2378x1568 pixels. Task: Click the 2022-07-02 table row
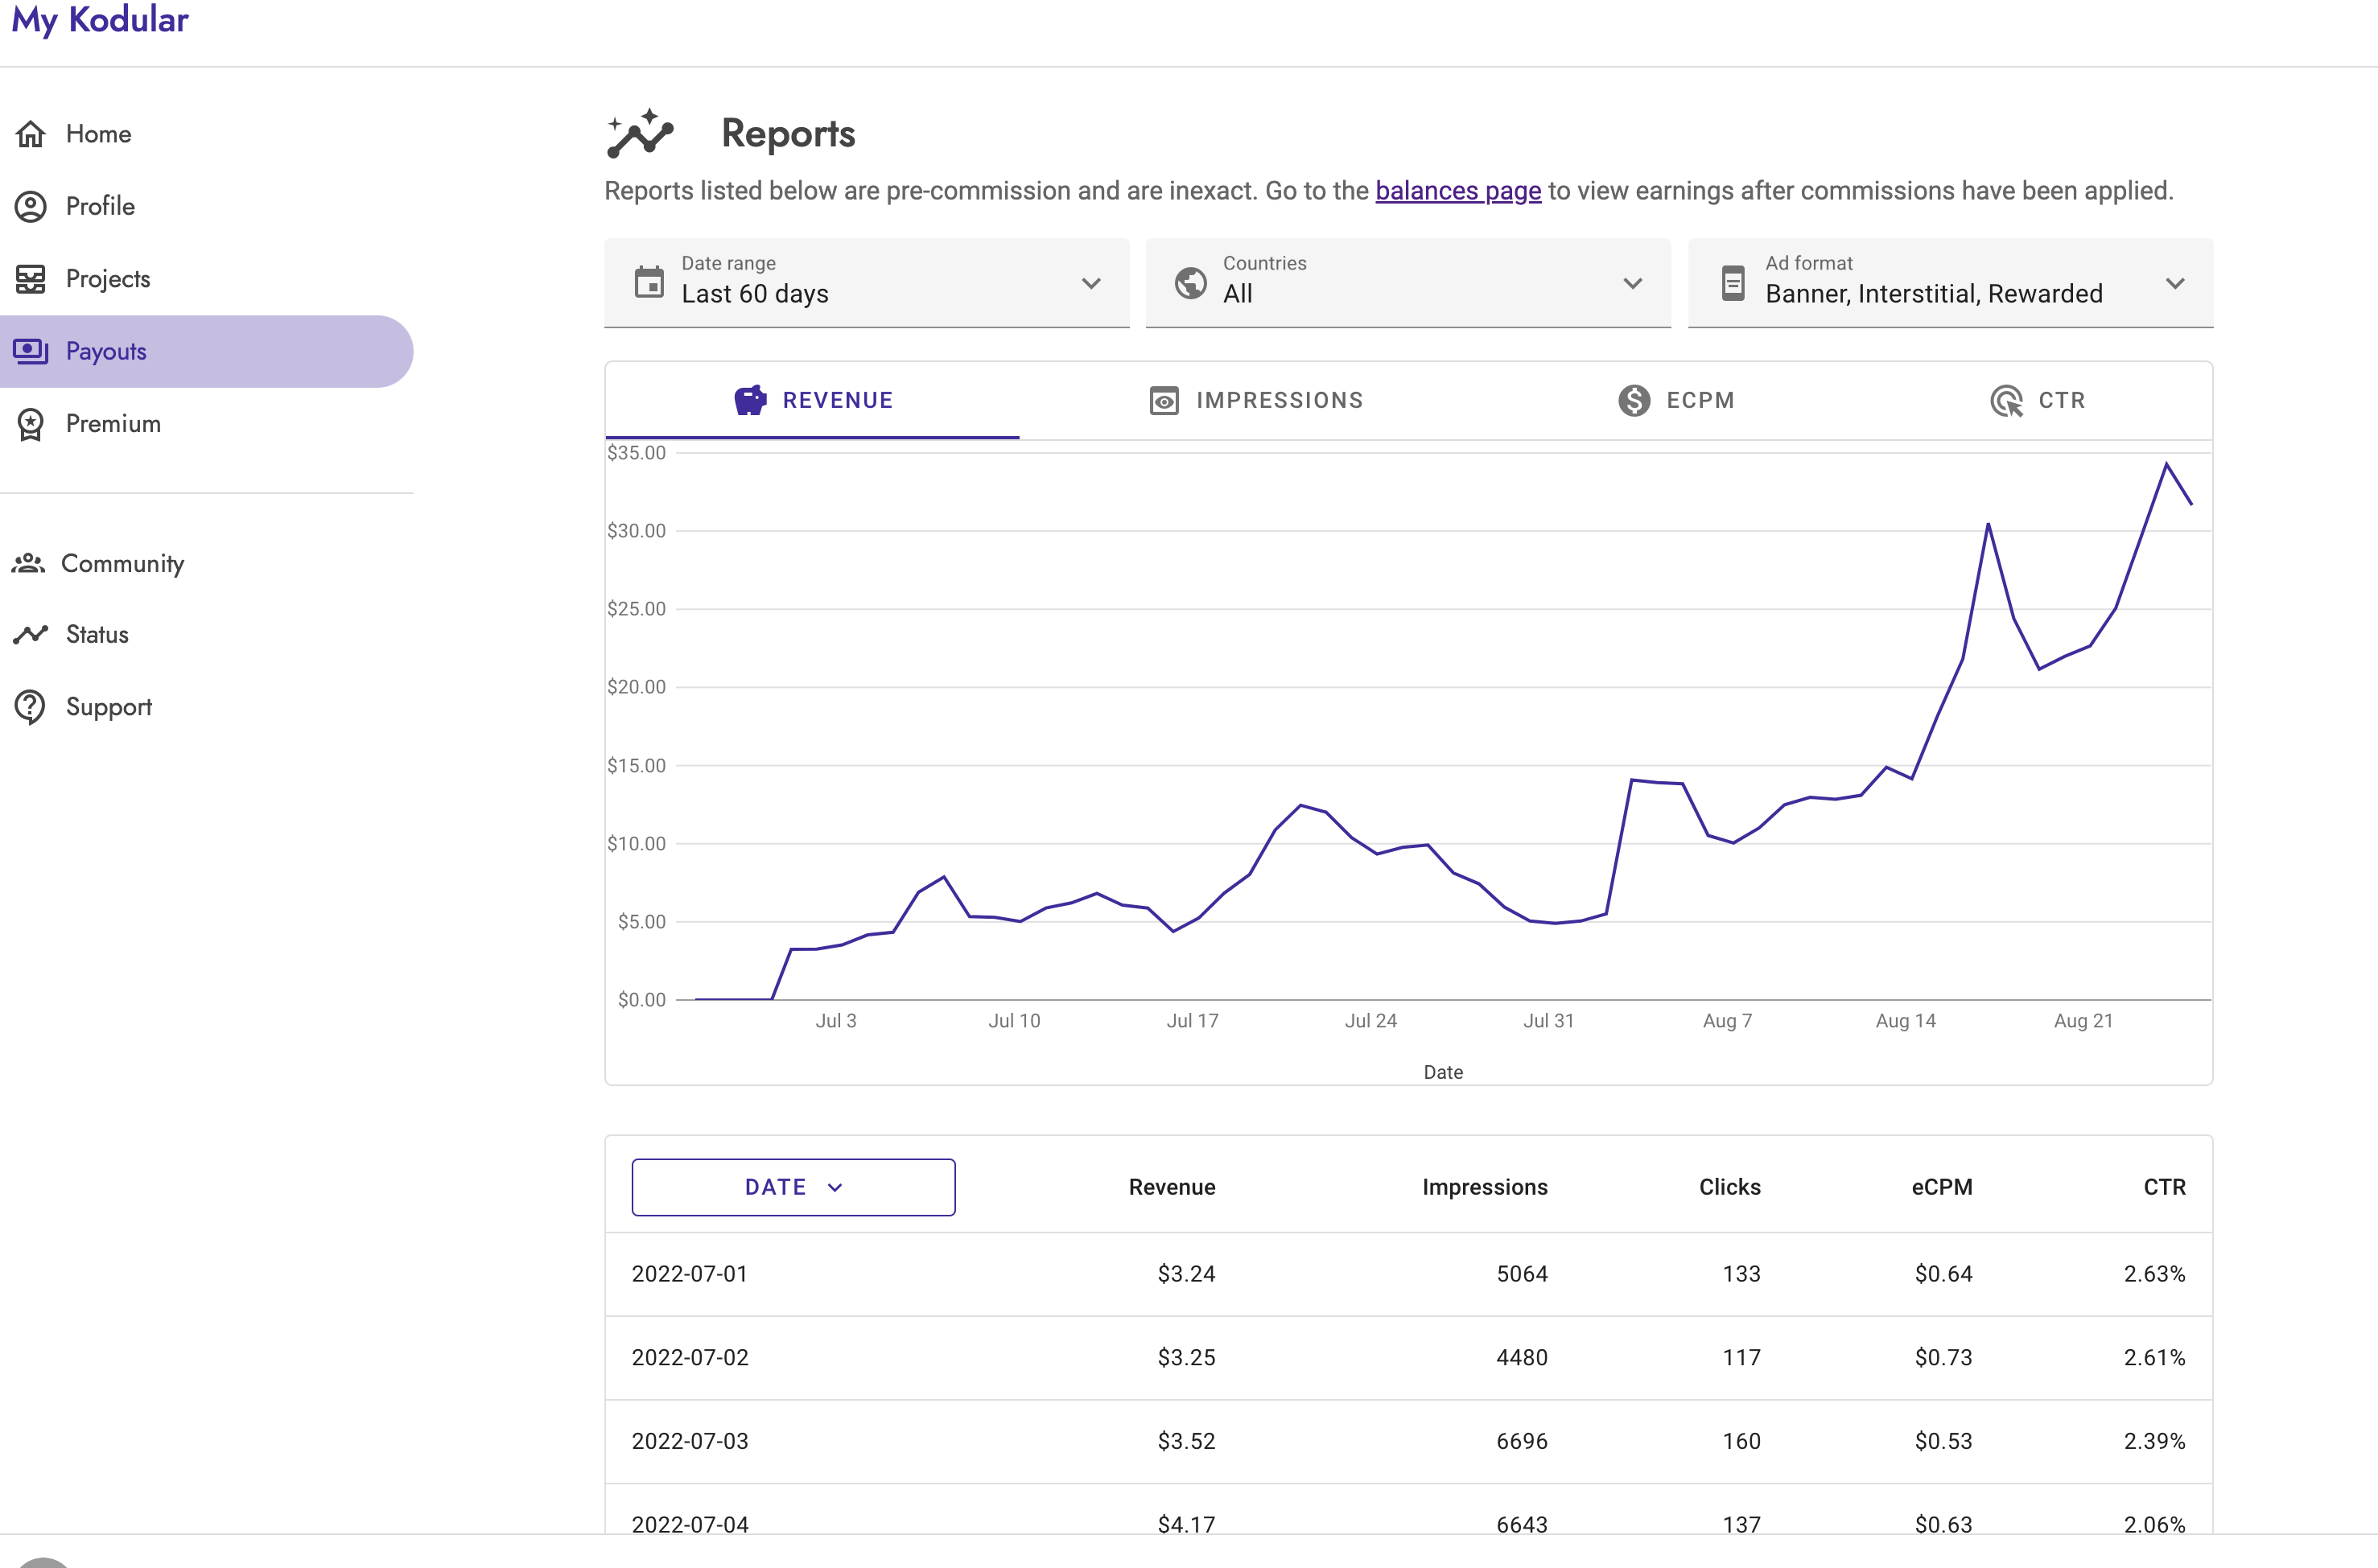click(1408, 1357)
